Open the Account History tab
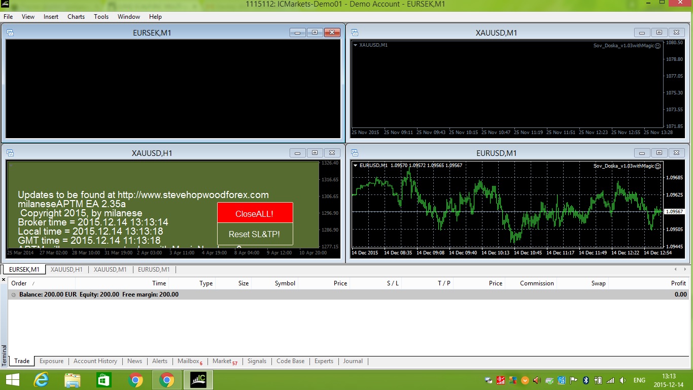Image resolution: width=693 pixels, height=390 pixels. coord(95,361)
